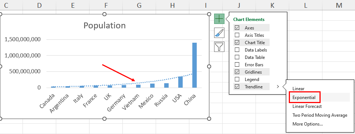Select column header F
This screenshot has width=355, height=134.
click(x=106, y=5)
